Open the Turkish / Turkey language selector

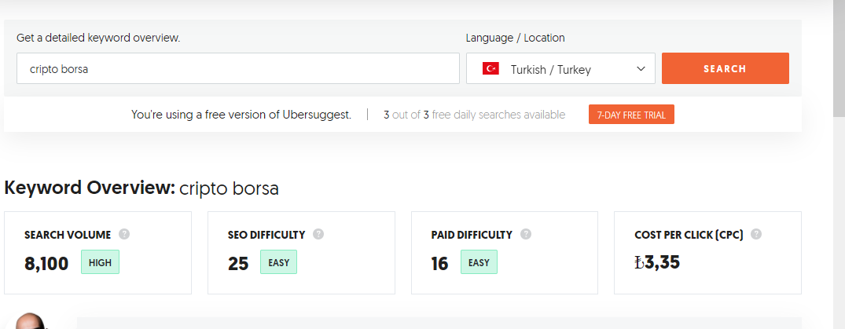(560, 68)
